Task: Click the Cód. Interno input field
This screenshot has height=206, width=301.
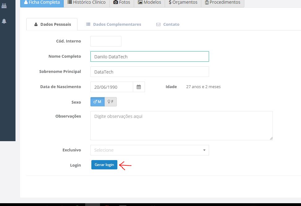Action: (x=106, y=41)
